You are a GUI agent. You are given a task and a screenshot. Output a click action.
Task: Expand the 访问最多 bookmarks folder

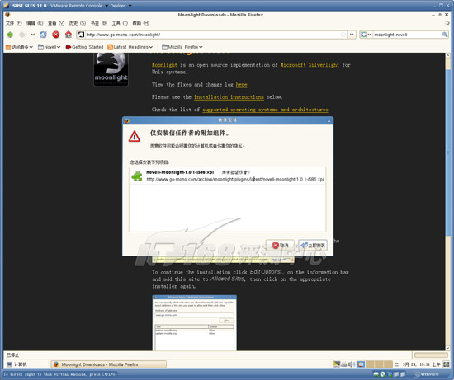19,47
